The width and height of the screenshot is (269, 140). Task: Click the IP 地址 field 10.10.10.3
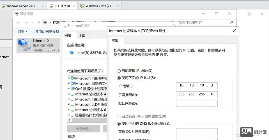(197, 86)
